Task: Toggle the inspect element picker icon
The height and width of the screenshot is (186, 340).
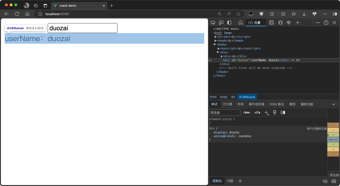Action: tap(213, 23)
